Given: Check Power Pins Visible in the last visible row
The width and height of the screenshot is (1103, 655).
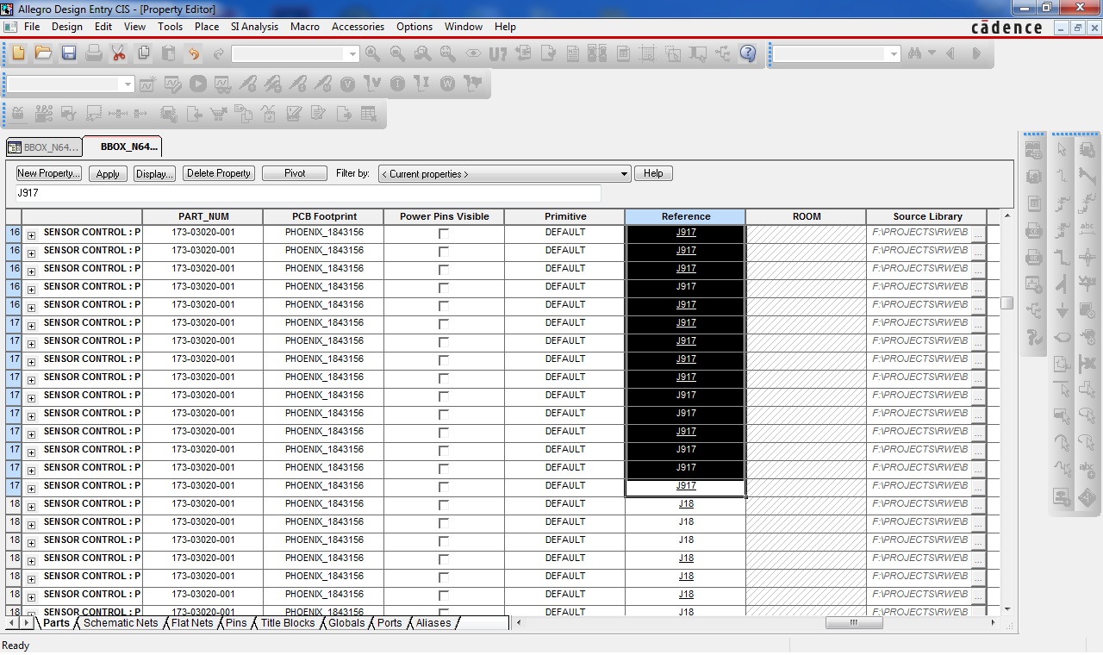Looking at the screenshot, I should [443, 612].
